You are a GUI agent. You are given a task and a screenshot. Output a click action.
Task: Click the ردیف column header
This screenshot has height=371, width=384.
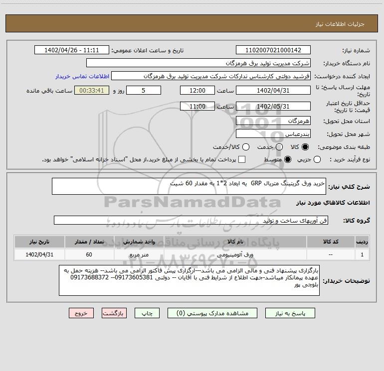[362, 242]
